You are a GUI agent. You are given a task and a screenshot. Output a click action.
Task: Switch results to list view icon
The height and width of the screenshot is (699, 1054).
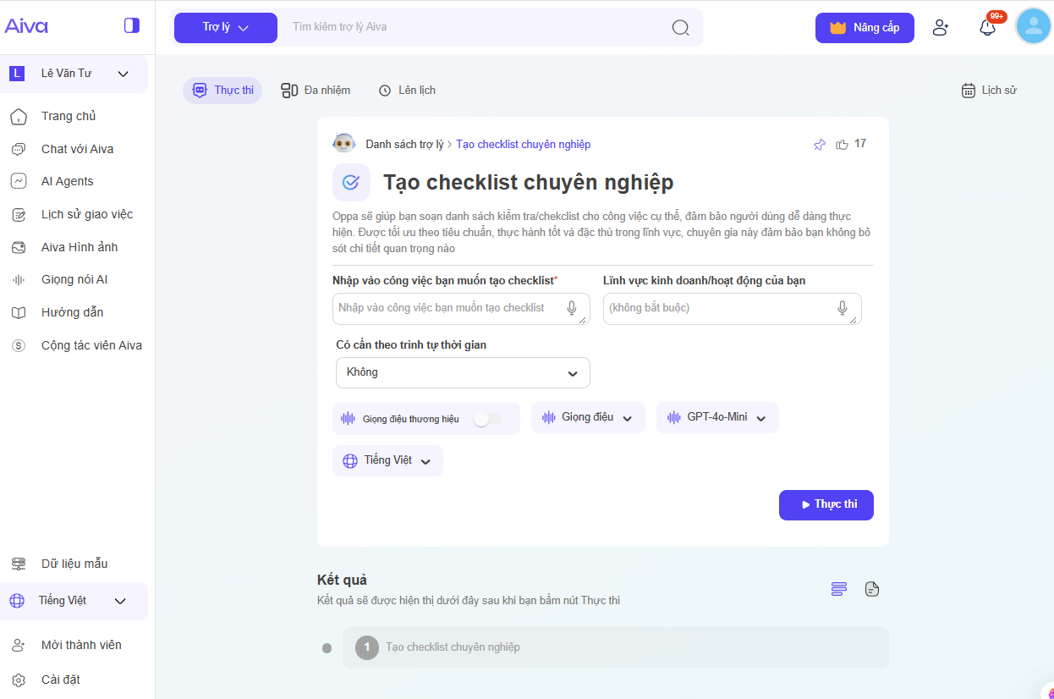[838, 589]
